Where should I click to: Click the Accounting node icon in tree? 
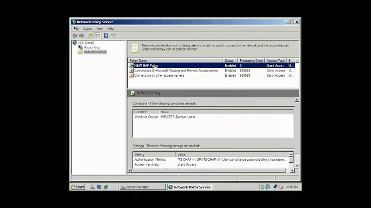[x=80, y=47]
